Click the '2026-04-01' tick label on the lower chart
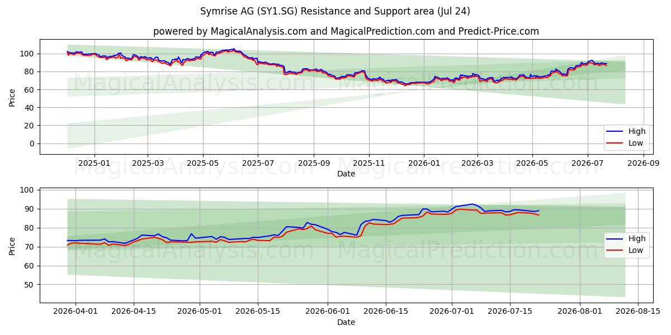This screenshot has width=671, height=335. click(x=75, y=311)
